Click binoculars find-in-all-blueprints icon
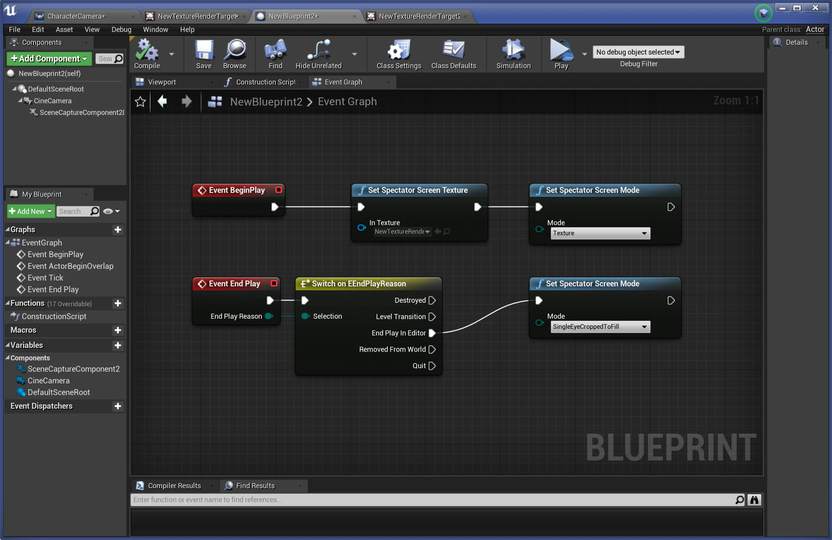The height and width of the screenshot is (540, 832). coord(754,500)
